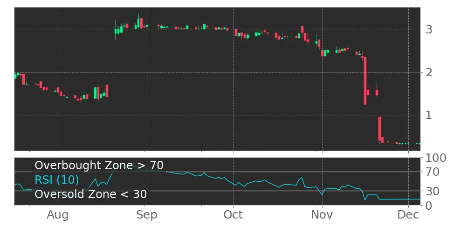Select the middle price label on the price axis
This screenshot has height=226, width=453.
427,72
